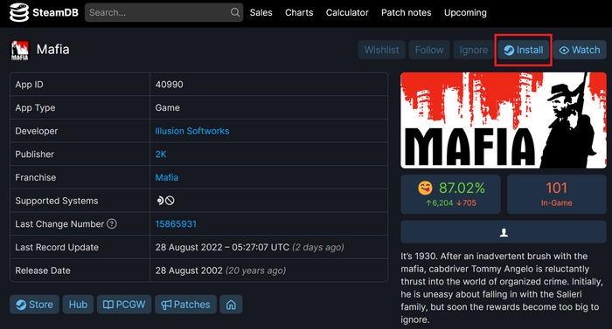Open the Store page button
This screenshot has height=329, width=612.
pos(34,305)
